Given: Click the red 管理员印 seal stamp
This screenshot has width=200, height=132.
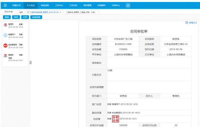Looking at the screenshot, I should (x=115, y=119).
